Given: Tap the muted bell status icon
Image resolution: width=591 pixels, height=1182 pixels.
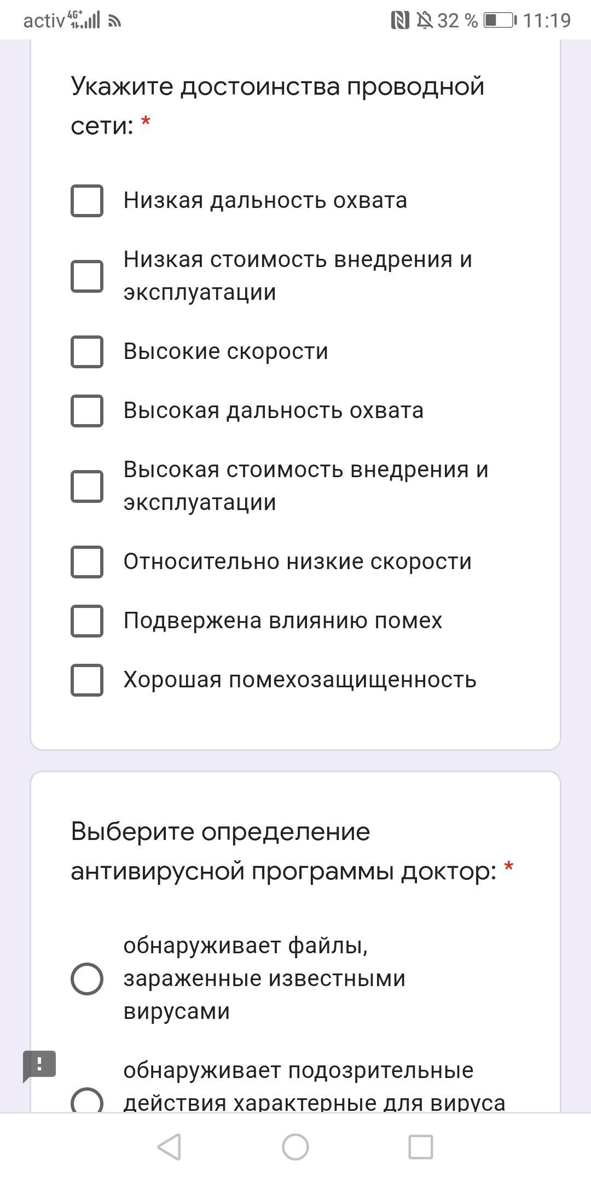Looking at the screenshot, I should [x=424, y=21].
